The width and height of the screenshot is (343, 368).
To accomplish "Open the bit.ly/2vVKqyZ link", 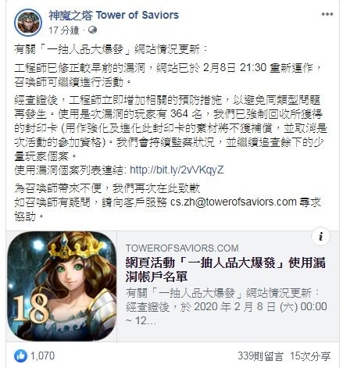I will coord(177,170).
